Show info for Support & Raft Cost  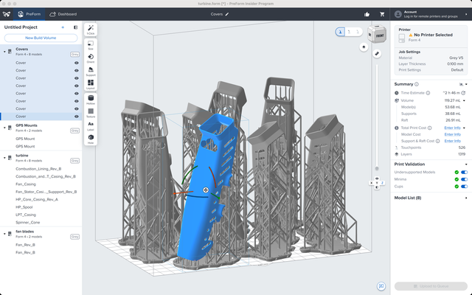(437, 141)
